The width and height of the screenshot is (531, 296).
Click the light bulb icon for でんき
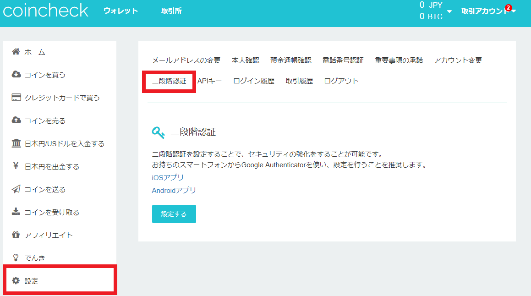[x=16, y=258]
